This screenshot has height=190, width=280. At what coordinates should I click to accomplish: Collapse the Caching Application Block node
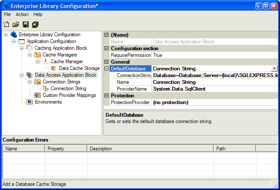point(22,48)
